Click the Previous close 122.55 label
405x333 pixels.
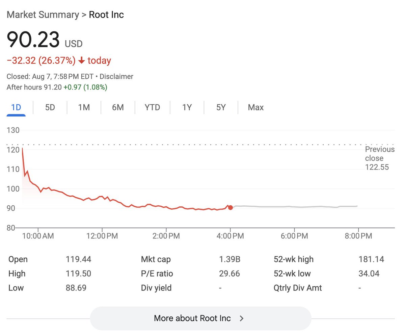tap(380, 158)
